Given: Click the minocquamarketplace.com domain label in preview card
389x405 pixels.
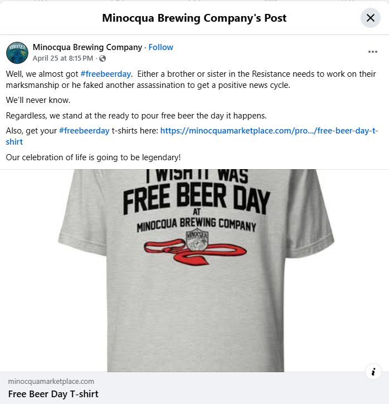Looking at the screenshot, I should click(x=51, y=381).
